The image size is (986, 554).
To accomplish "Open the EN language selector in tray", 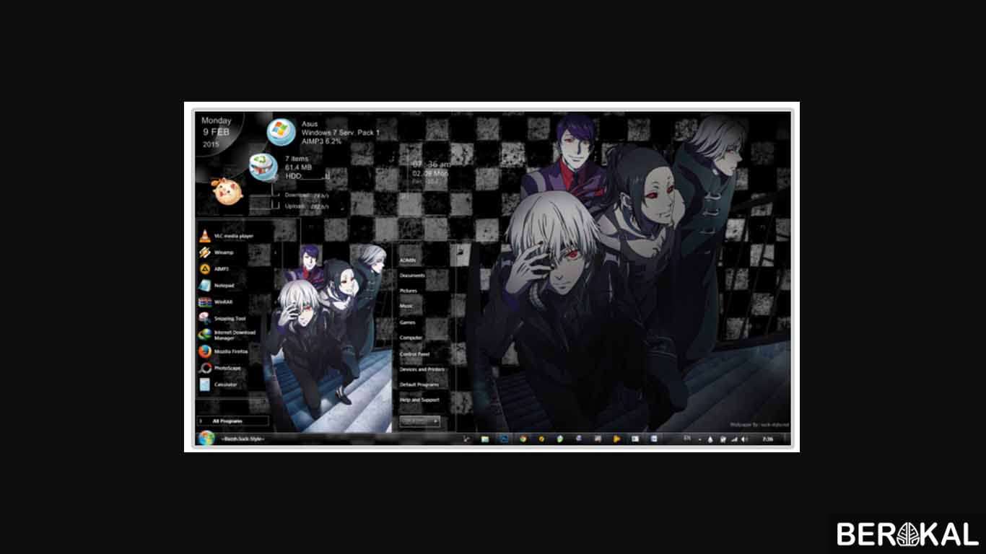I will (x=686, y=438).
